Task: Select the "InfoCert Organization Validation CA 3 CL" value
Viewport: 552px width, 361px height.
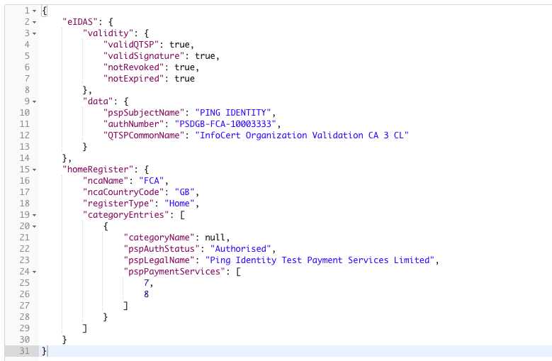Action: (x=302, y=135)
